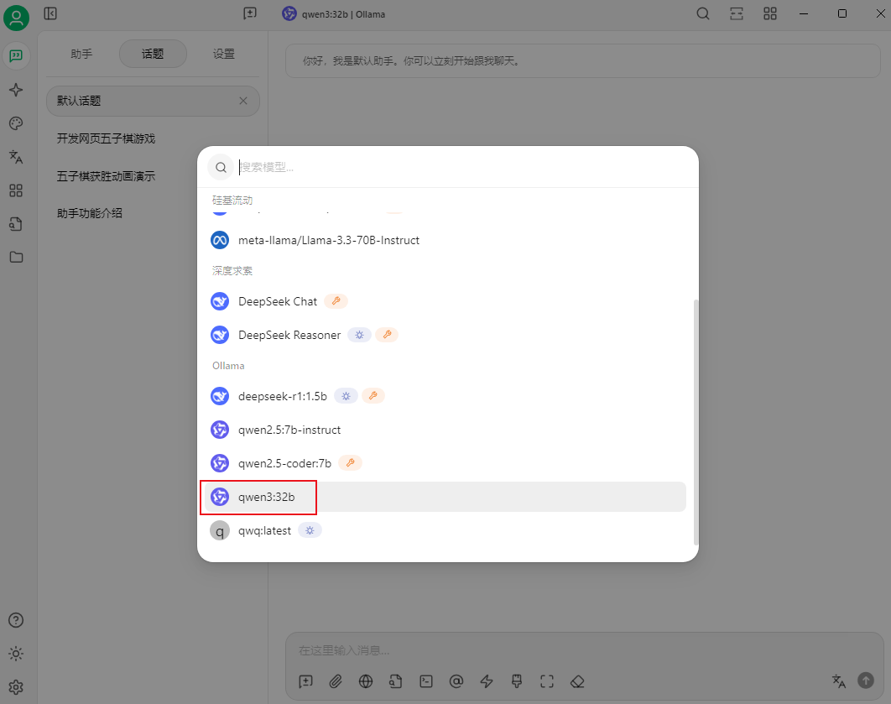
Task: Open the qwen3:32b | Ollama model selector
Action: (x=334, y=14)
